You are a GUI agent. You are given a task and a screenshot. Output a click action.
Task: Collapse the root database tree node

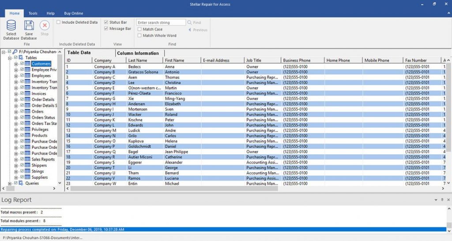(x=4, y=52)
